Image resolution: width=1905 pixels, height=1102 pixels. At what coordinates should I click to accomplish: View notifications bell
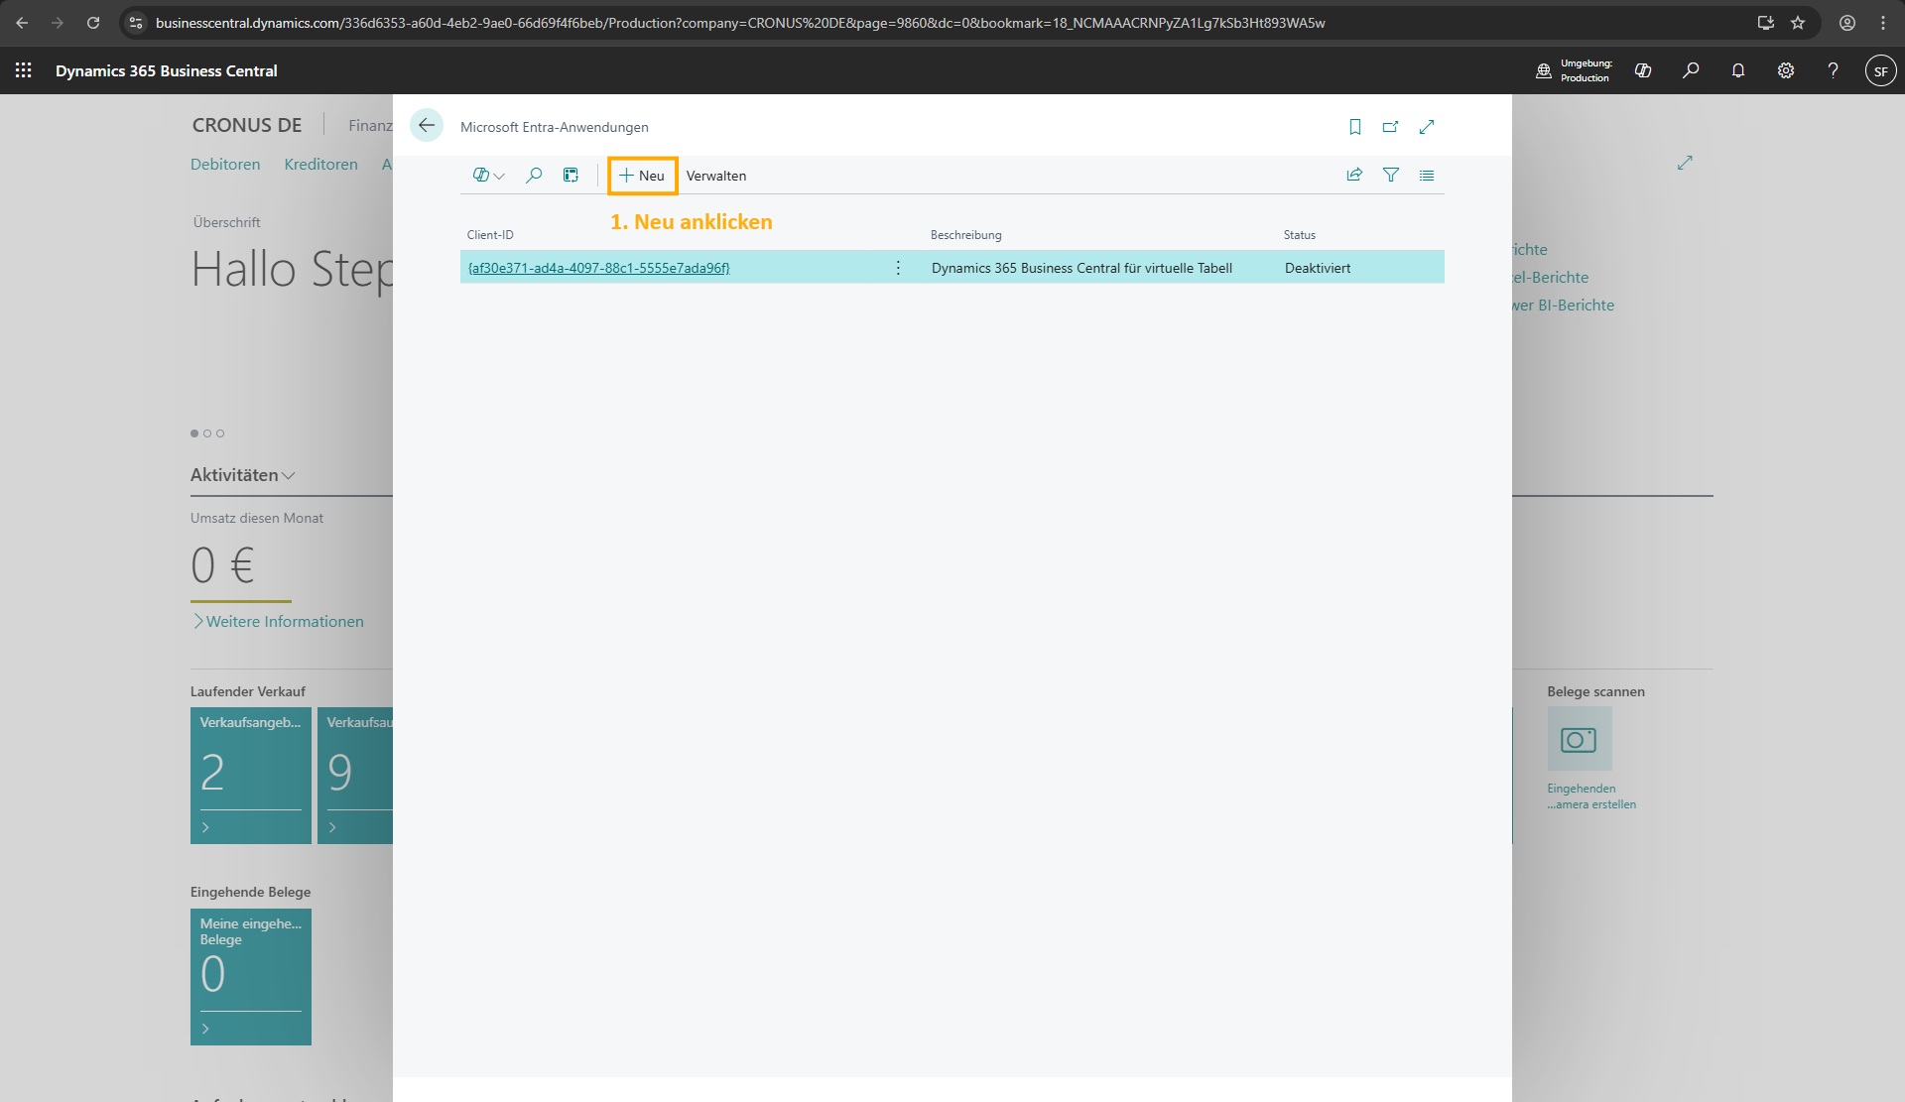click(1738, 70)
